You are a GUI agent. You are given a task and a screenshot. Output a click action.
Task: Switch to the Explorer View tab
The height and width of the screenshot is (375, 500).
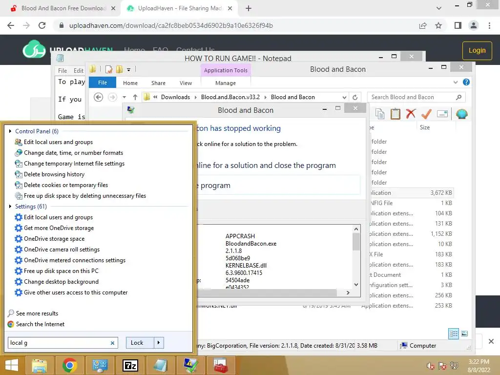click(x=186, y=83)
